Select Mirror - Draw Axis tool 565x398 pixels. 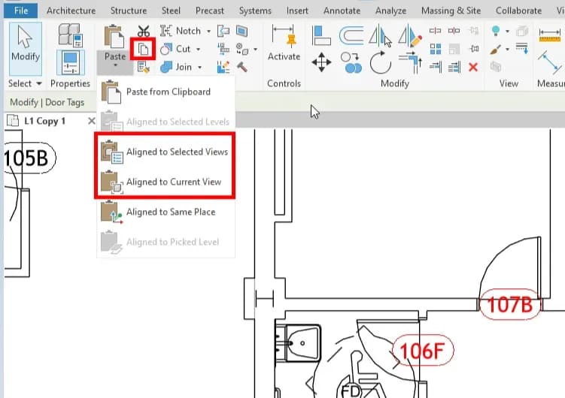(x=410, y=35)
